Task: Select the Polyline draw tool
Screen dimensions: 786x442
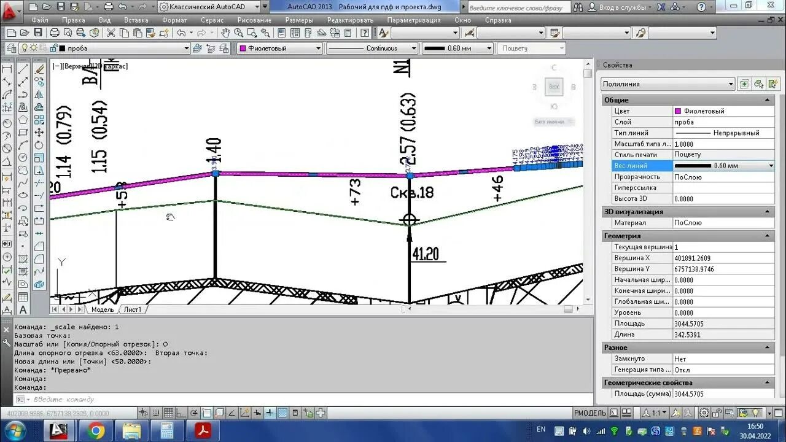Action: click(x=23, y=95)
